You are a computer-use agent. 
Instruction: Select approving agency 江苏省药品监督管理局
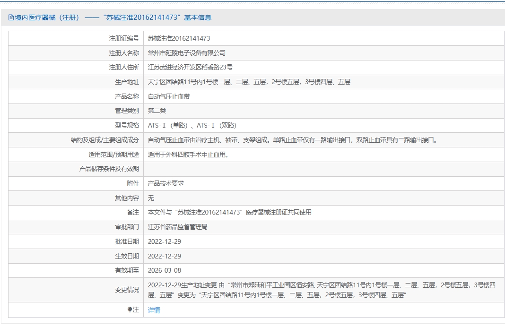177,227
